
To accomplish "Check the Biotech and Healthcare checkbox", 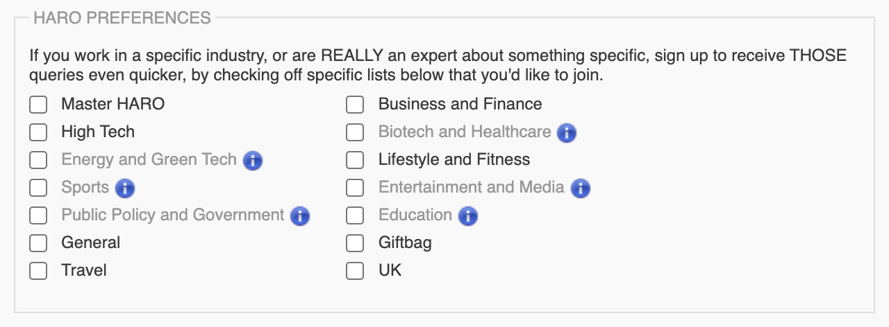I will tap(355, 132).
